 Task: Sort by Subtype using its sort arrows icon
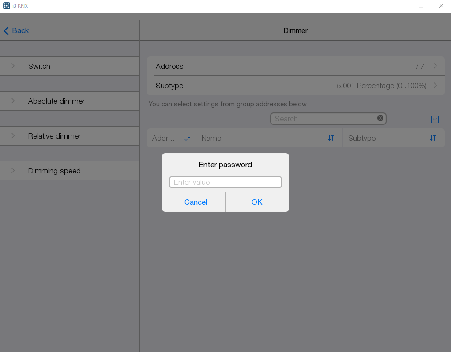click(432, 138)
